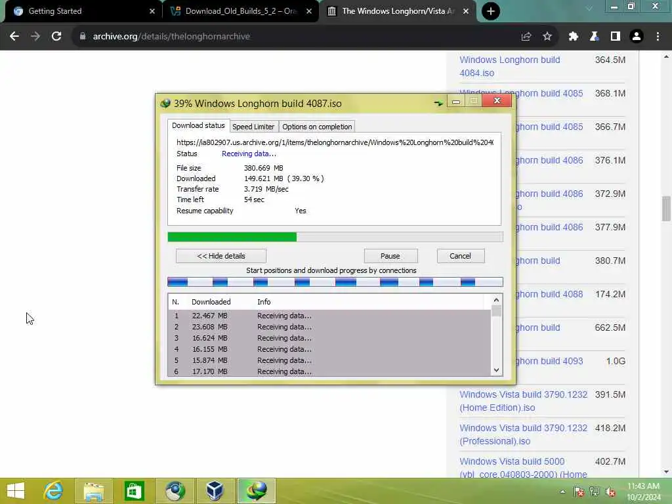The width and height of the screenshot is (672, 504).
Task: Open the Windows Start button
Action: pos(16,491)
